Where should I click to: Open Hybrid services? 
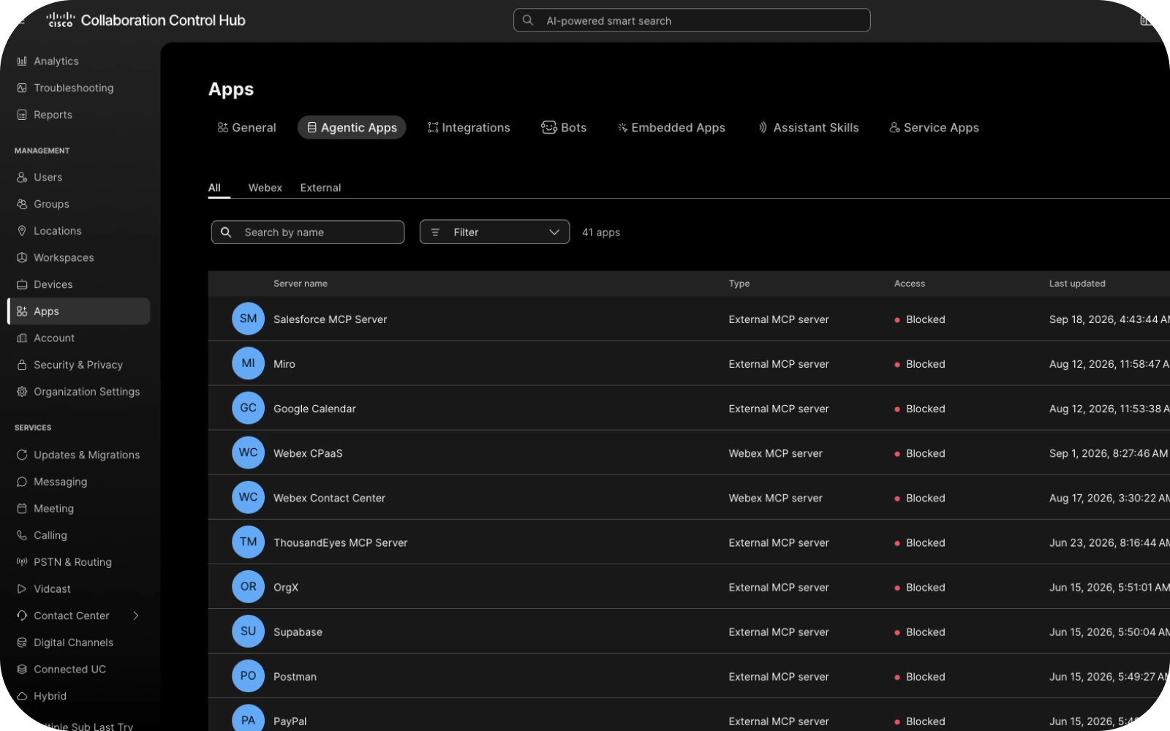[x=42, y=697]
